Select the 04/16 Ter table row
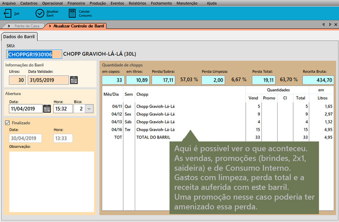339x222 pixels. [x=218, y=130]
